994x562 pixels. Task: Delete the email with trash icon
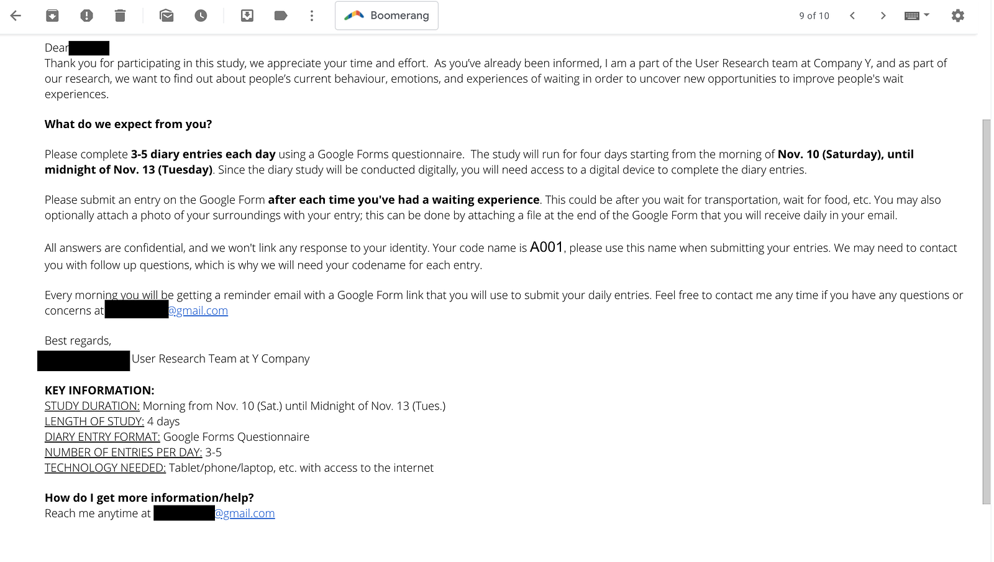click(x=121, y=16)
